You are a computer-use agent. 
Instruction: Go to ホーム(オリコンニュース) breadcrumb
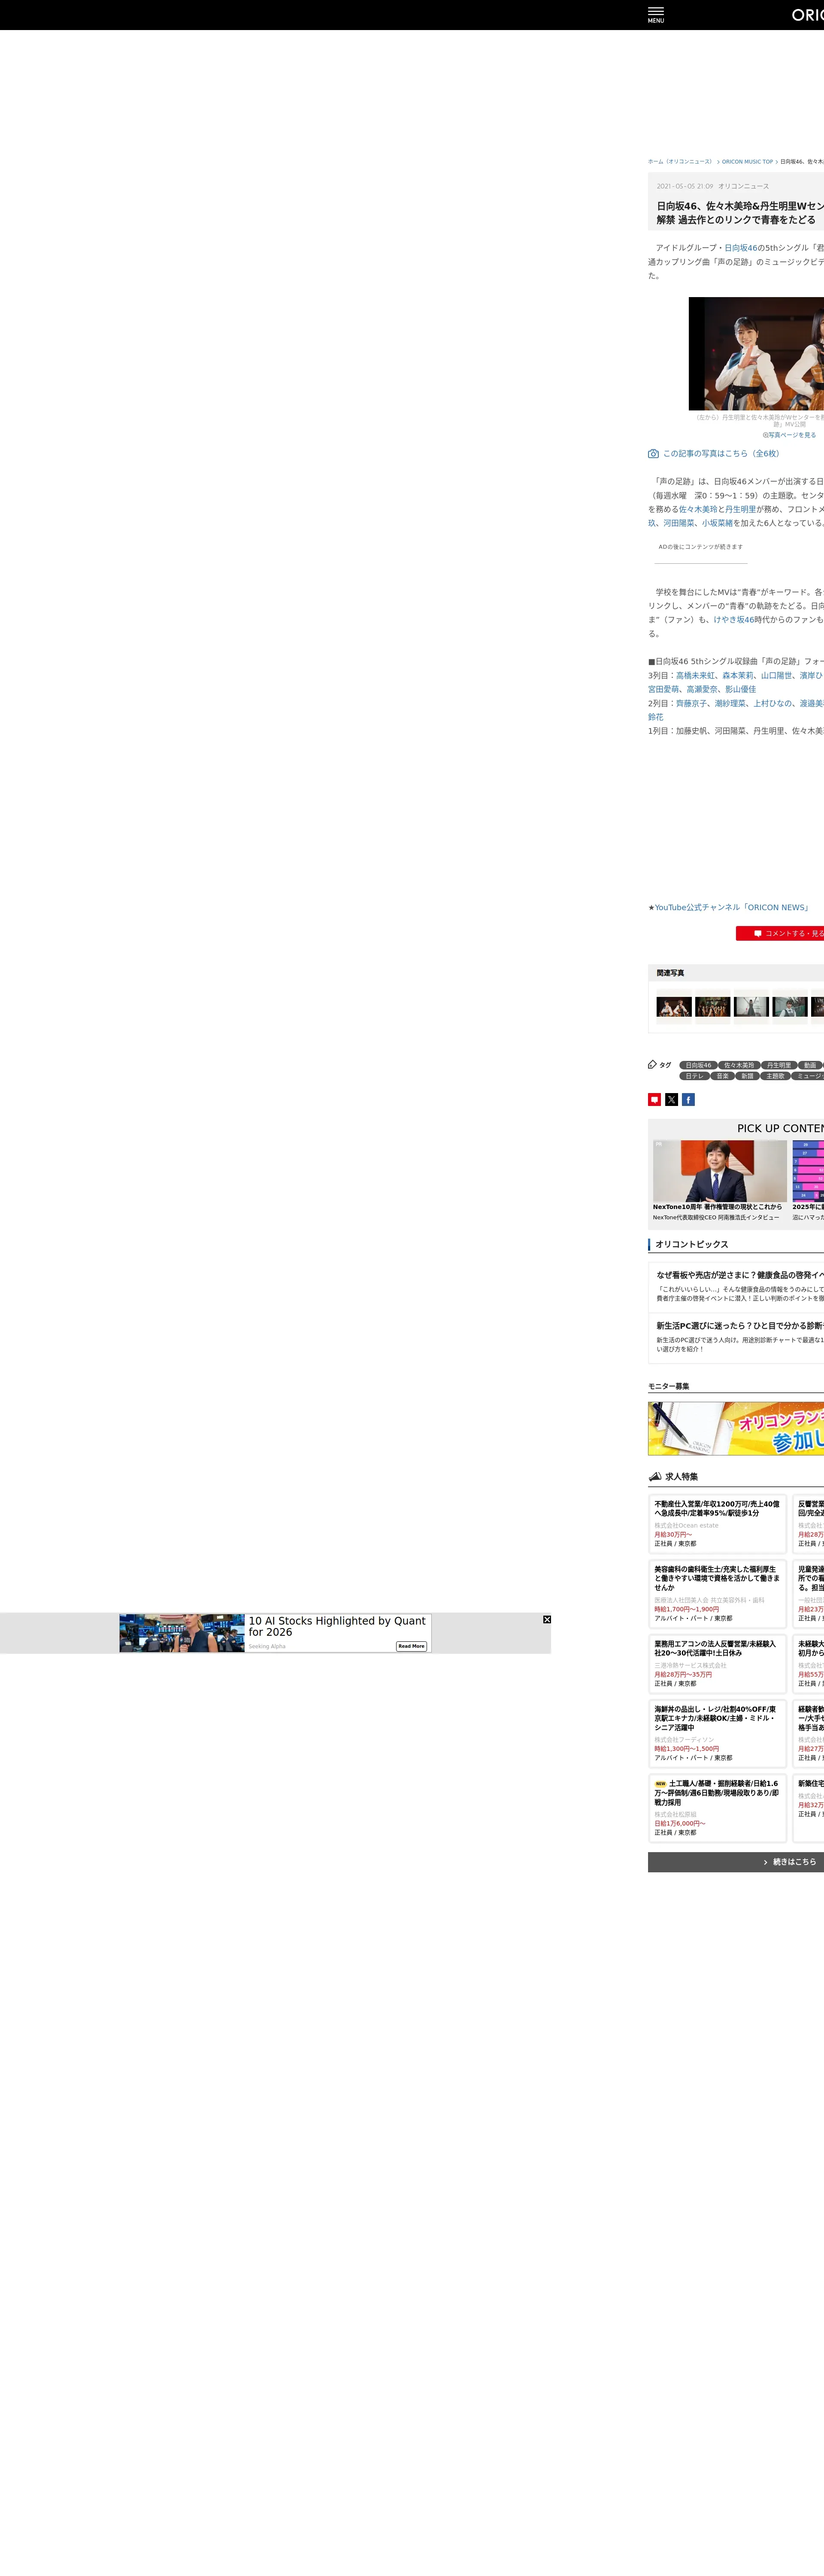(680, 161)
